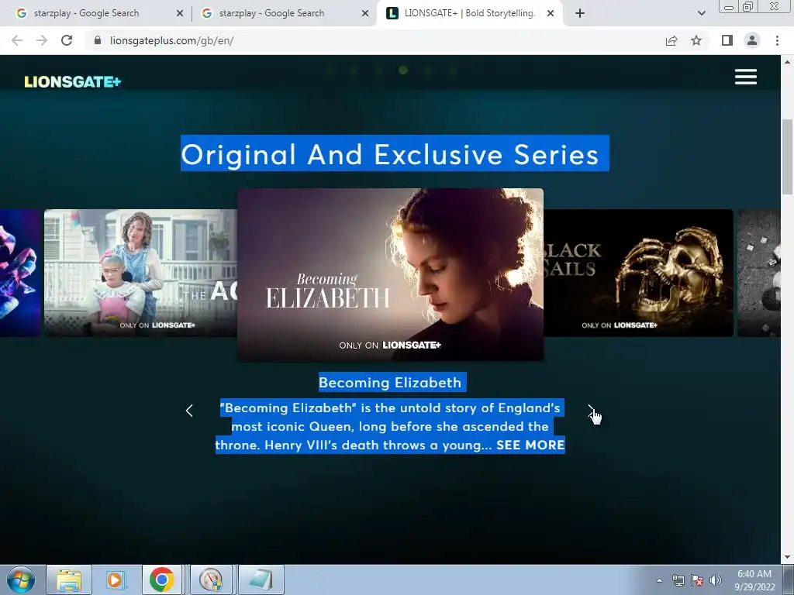The height and width of the screenshot is (595, 794).
Task: Share this page via the share icon
Action: (671, 40)
